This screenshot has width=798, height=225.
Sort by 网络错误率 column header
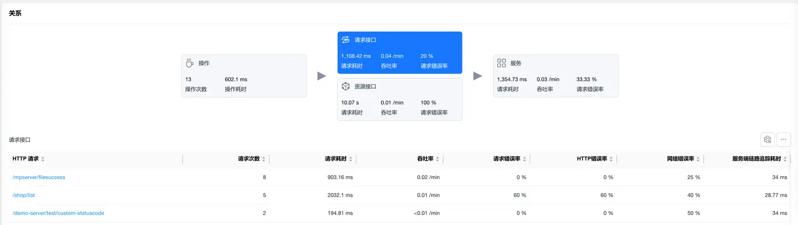point(698,159)
